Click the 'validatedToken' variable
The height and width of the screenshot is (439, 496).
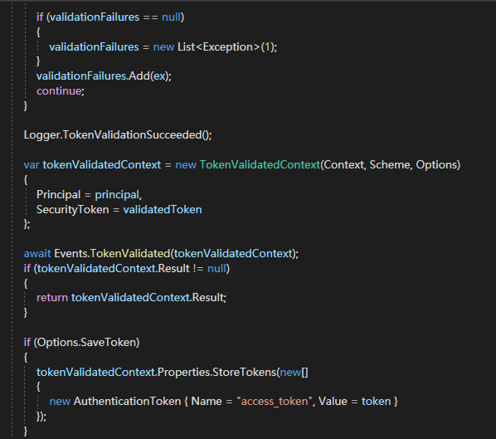[163, 209]
